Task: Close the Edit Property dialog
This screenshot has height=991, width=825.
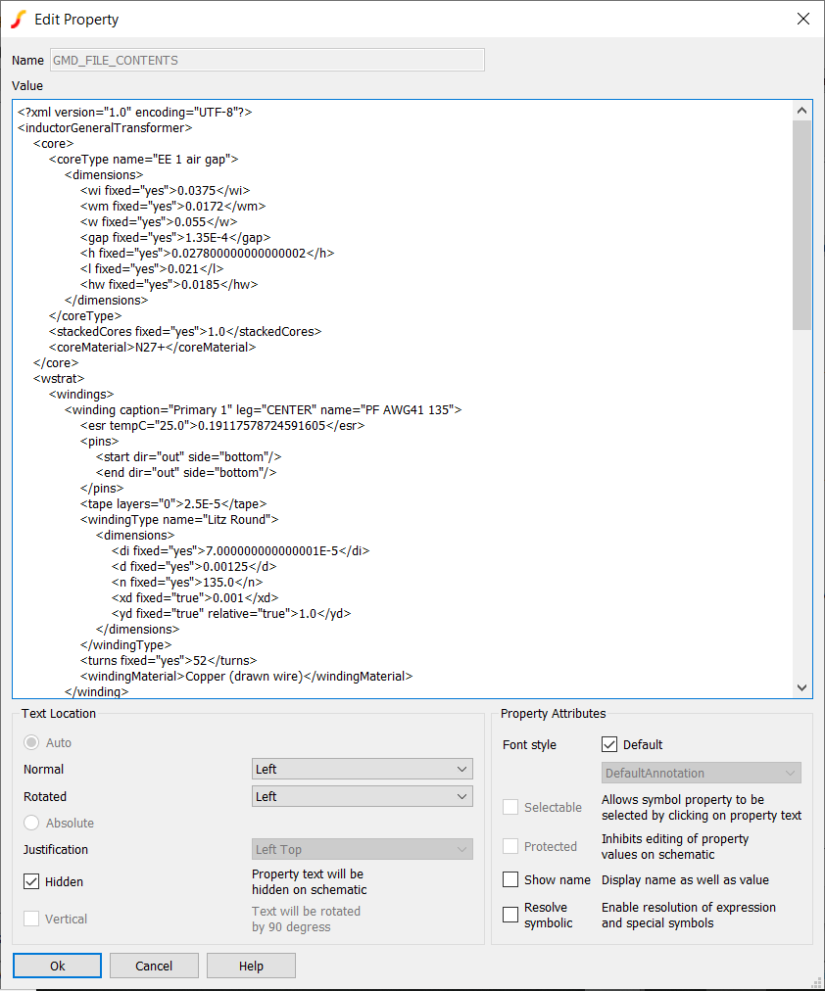Action: point(802,20)
